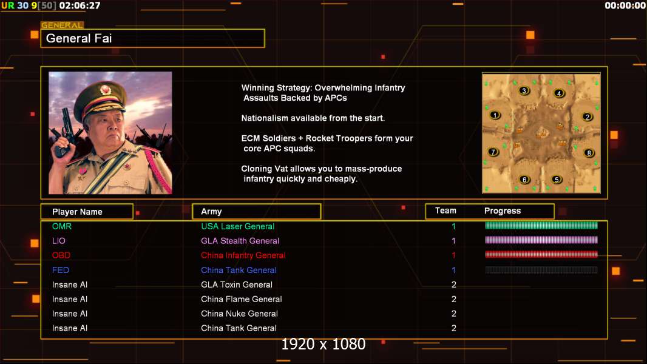Click the Team column header label

[x=445, y=211]
